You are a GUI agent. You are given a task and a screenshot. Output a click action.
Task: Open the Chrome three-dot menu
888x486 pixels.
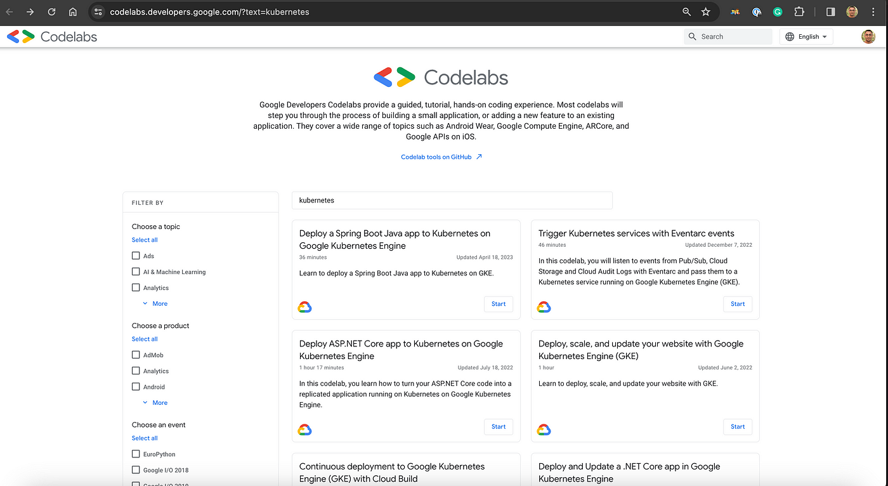coord(873,12)
